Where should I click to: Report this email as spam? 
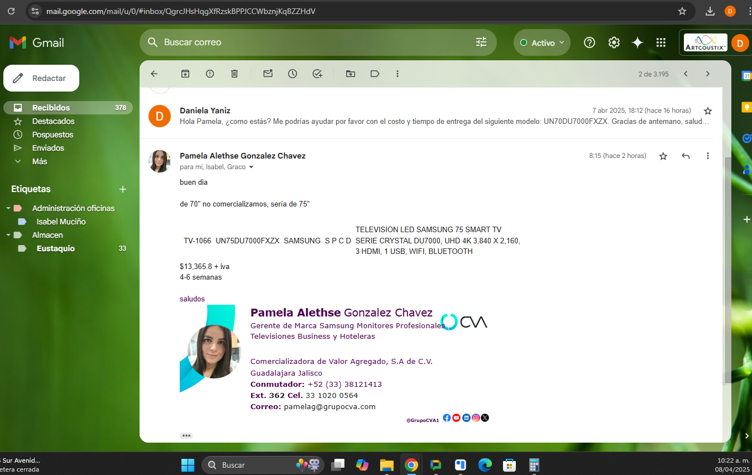click(210, 74)
